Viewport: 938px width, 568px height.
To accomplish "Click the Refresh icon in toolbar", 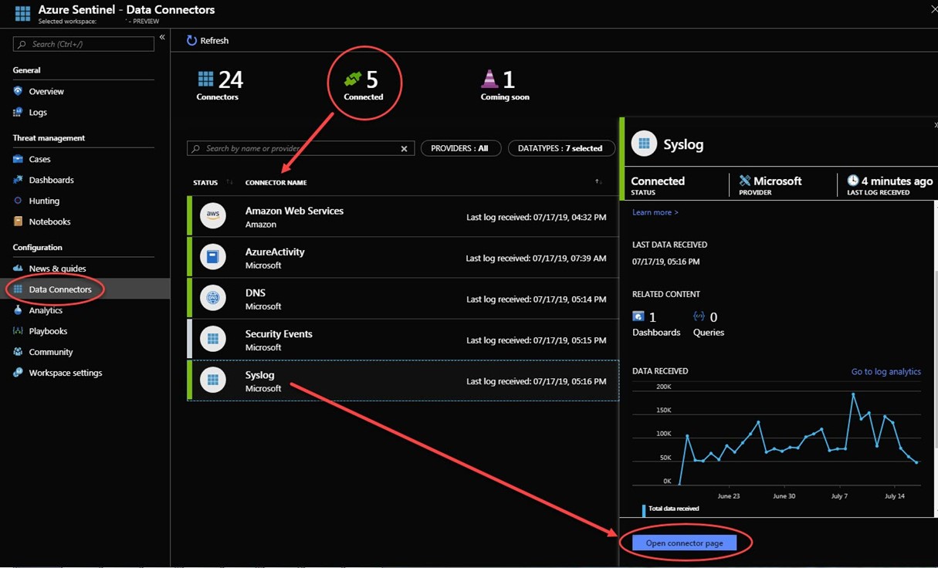I will click(x=192, y=40).
